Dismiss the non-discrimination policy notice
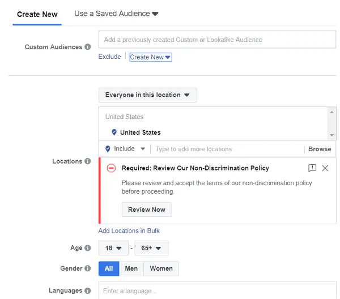The image size is (340, 299). tap(325, 168)
